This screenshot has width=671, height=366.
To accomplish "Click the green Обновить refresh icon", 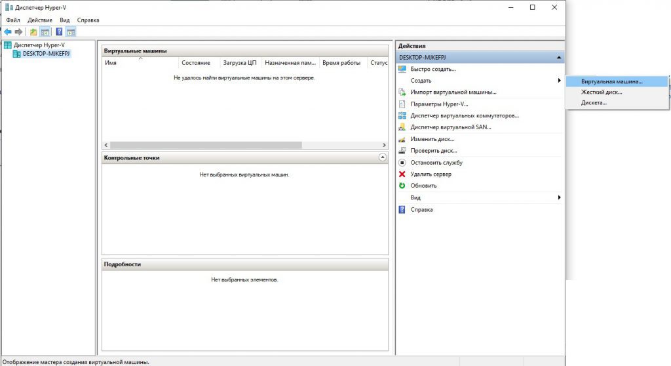I will point(402,186).
